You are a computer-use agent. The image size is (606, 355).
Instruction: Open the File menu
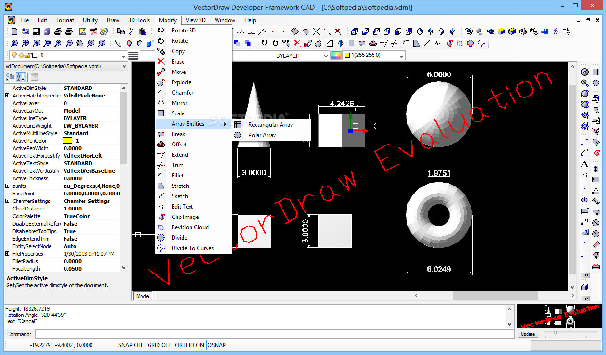[x=25, y=20]
